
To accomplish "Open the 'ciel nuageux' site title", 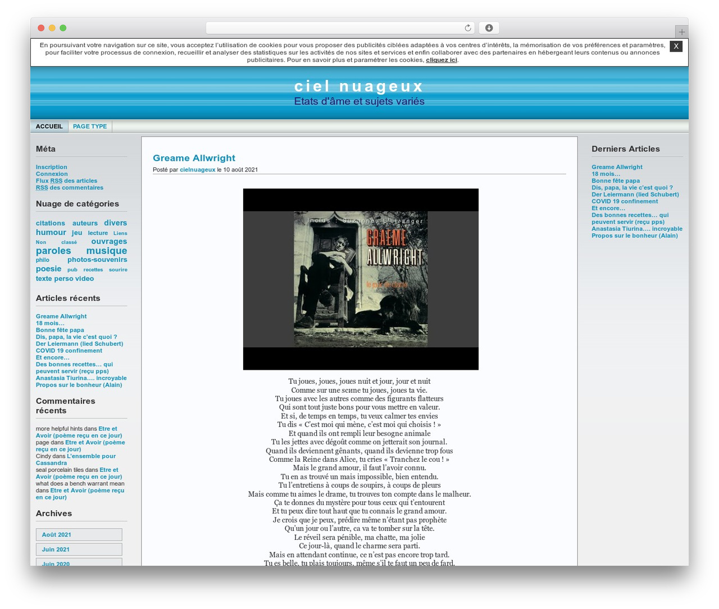I will tap(359, 86).
